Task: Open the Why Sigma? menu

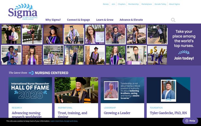Action: point(53,20)
